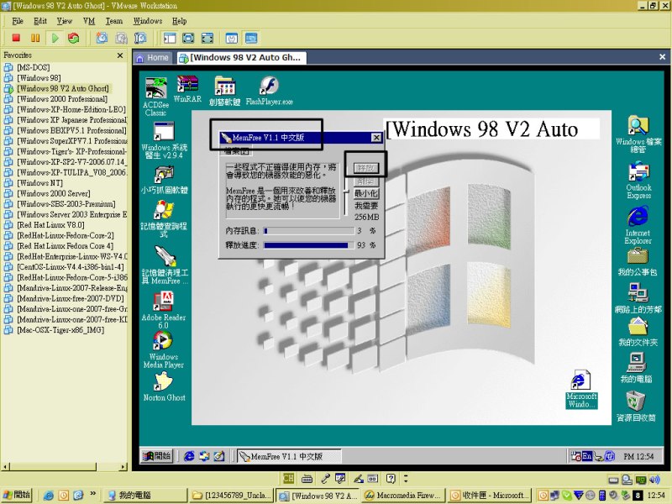Click the Console view toolbar icon

(251, 38)
